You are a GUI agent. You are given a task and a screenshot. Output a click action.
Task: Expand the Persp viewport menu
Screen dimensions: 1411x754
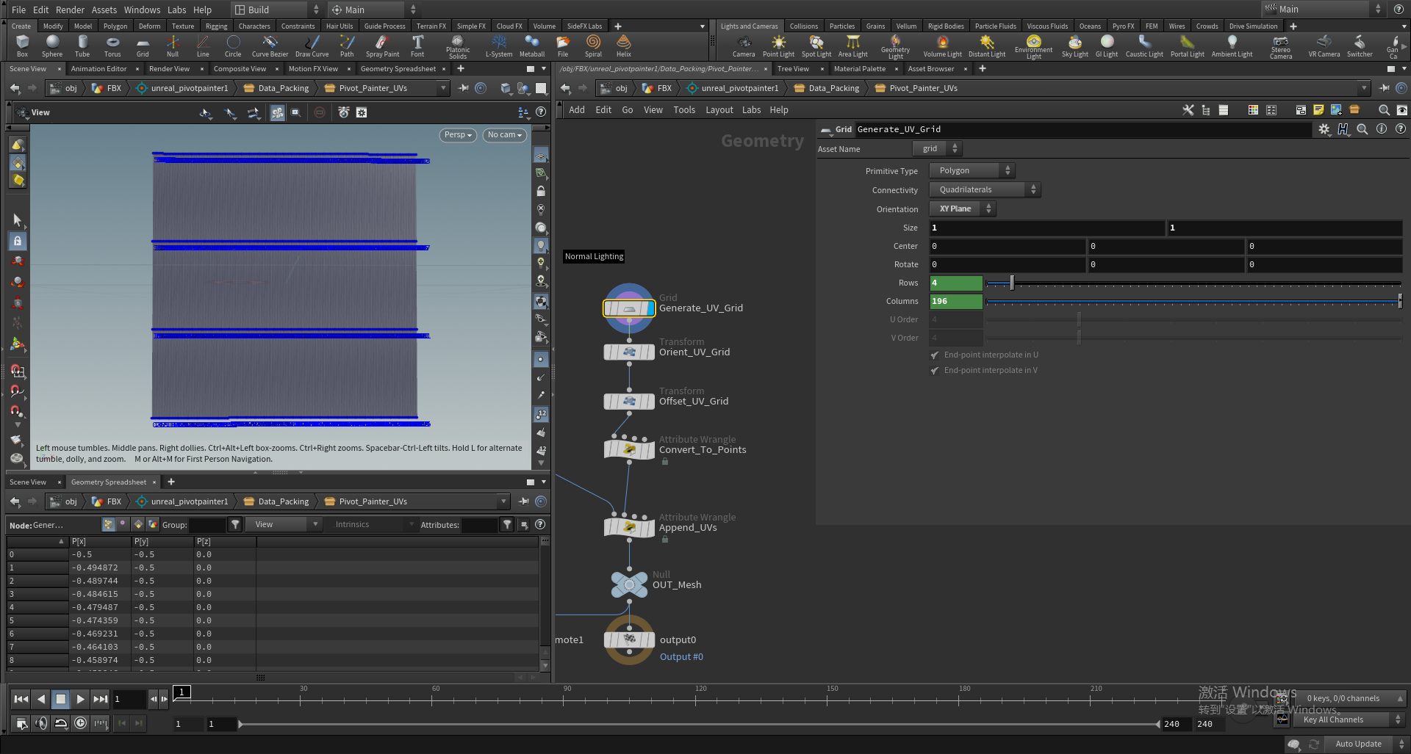point(457,135)
